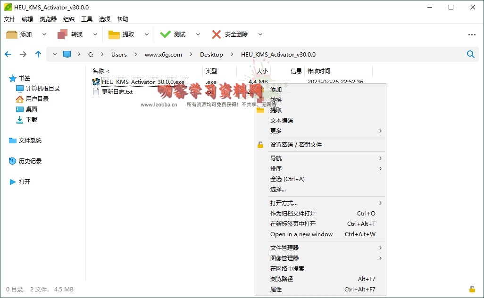The height and width of the screenshot is (298, 484).
Task: Open the Downloads bookmark in the sidebar
Action: click(x=32, y=120)
